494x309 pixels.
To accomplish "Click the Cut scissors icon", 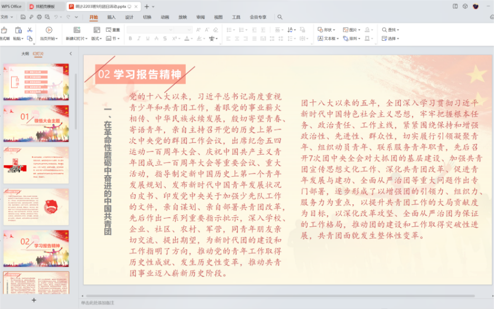I will [30, 30].
